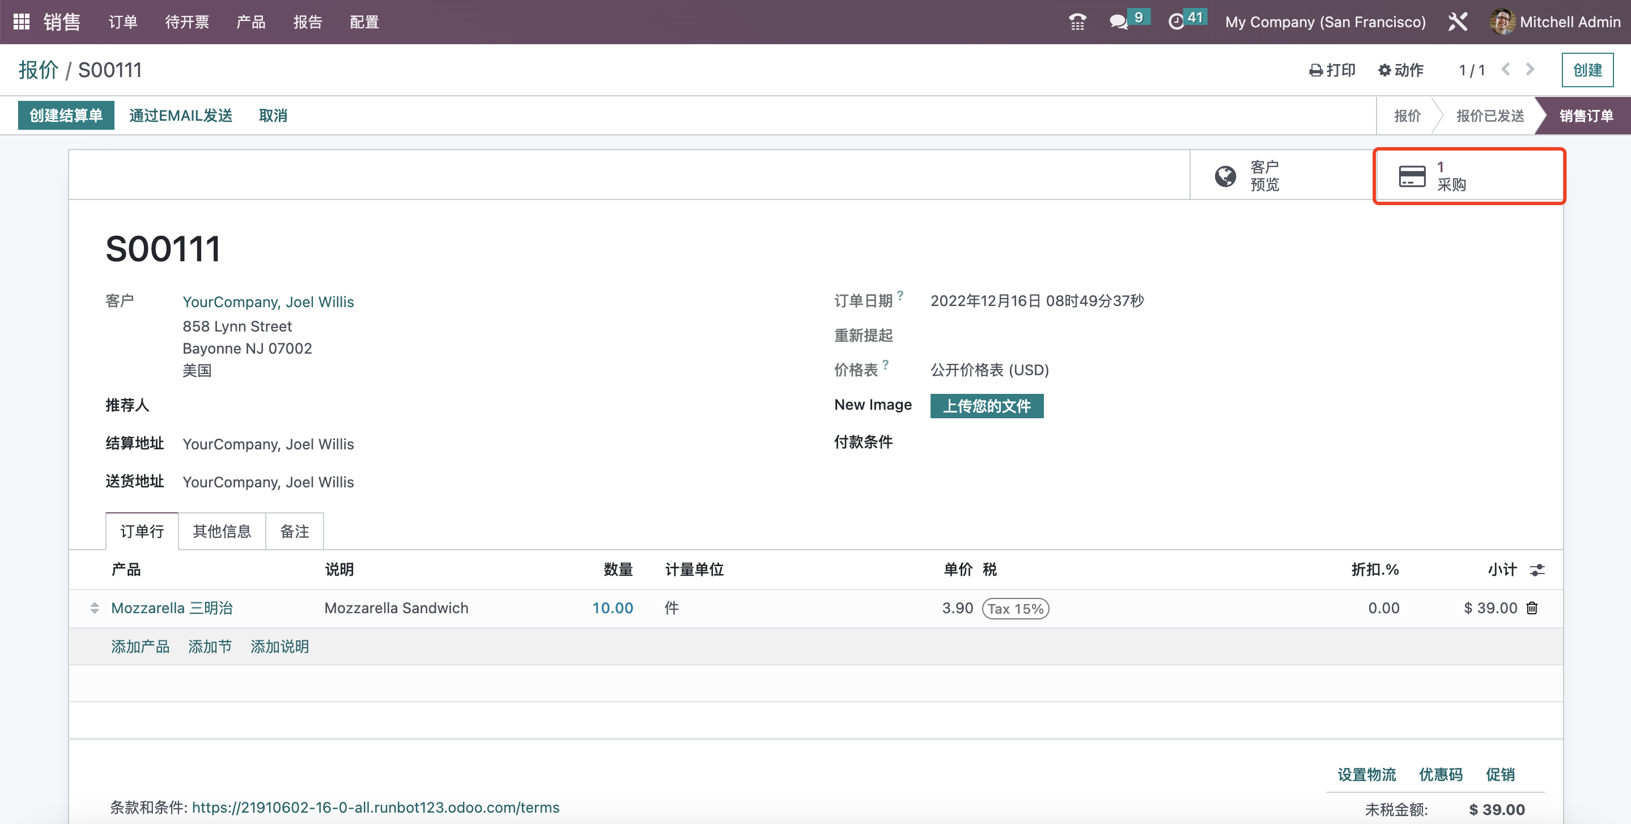
Task: Open the activities clock icon
Action: [x=1176, y=22]
